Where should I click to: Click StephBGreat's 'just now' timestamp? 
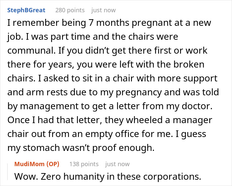pyautogui.click(x=103, y=10)
